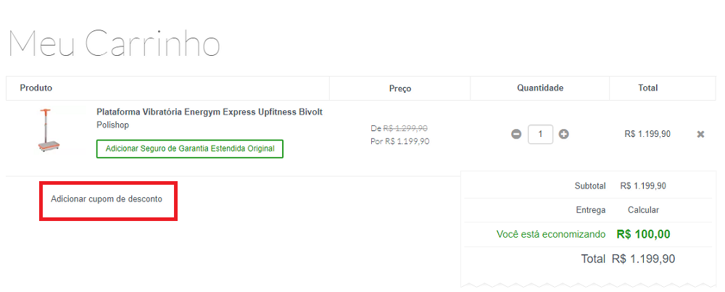Click the Por R$ 1.199,90 discounted price
The width and height of the screenshot is (725, 292).
[400, 141]
